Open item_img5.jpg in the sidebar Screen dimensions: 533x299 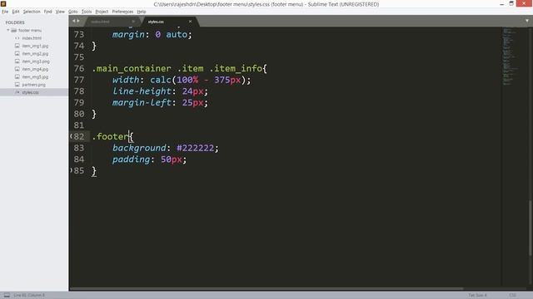pyautogui.click(x=35, y=77)
